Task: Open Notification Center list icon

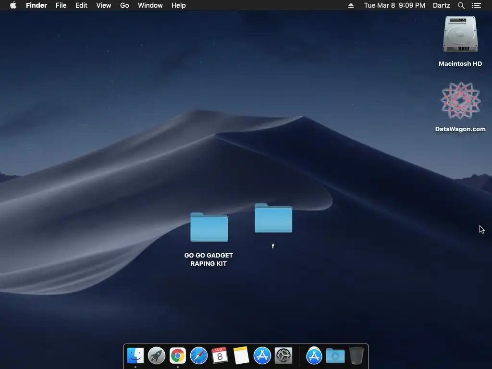Action: [x=476, y=5]
